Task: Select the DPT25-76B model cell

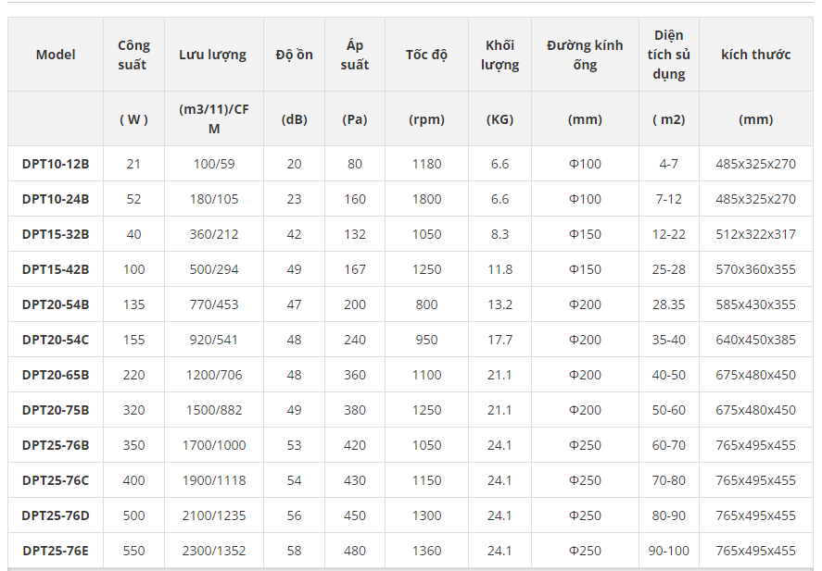Action: point(56,445)
